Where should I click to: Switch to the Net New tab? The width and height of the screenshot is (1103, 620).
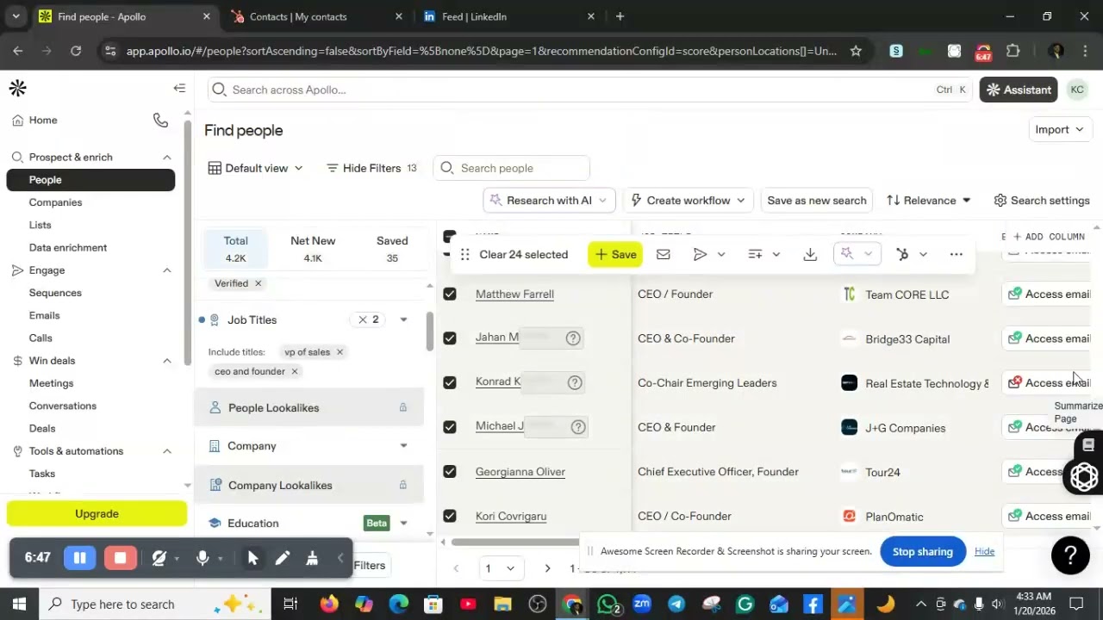[313, 249]
